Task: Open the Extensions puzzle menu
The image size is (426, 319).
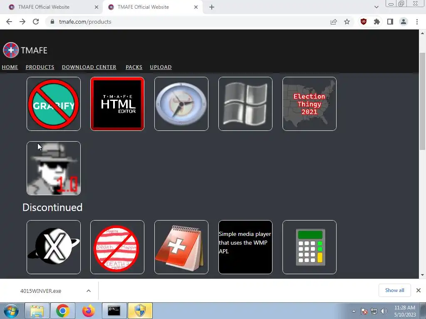Action: coord(377,22)
